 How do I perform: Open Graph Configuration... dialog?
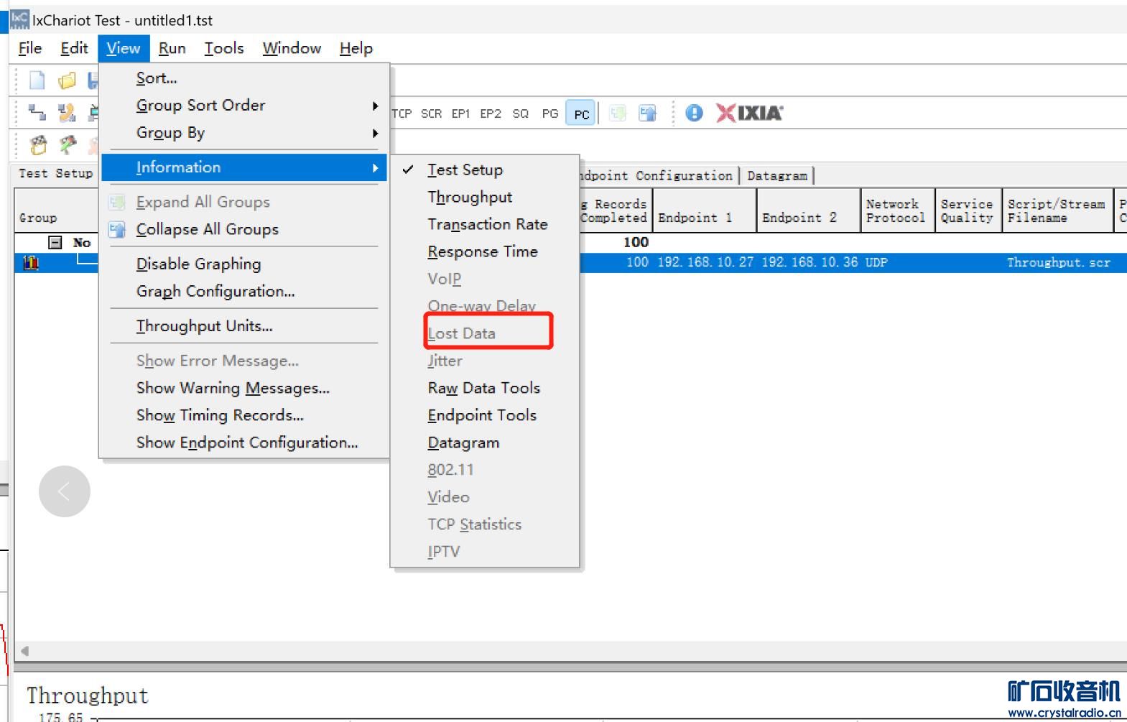[244, 292]
